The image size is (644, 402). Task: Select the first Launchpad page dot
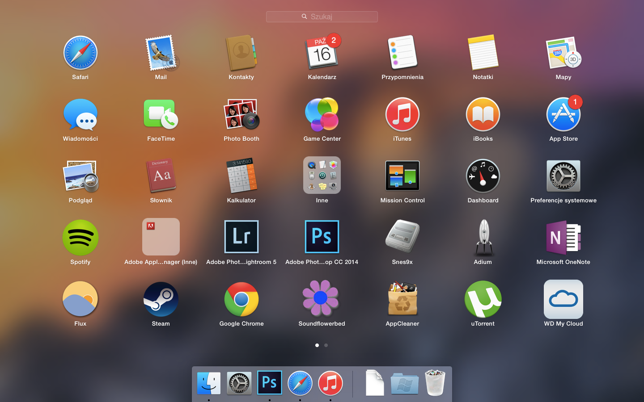pos(317,345)
